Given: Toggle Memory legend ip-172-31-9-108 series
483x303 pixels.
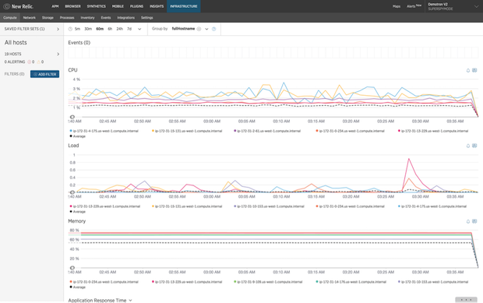Looking at the screenshot, I should click(268, 282).
